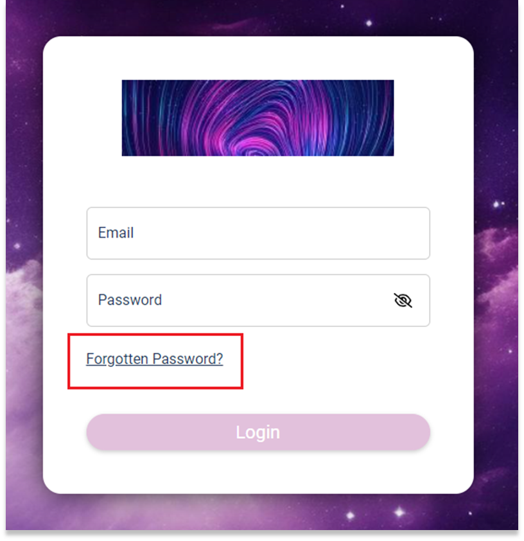This screenshot has height=541, width=524.
Task: Open the Forgotten Password? link
Action: (155, 359)
